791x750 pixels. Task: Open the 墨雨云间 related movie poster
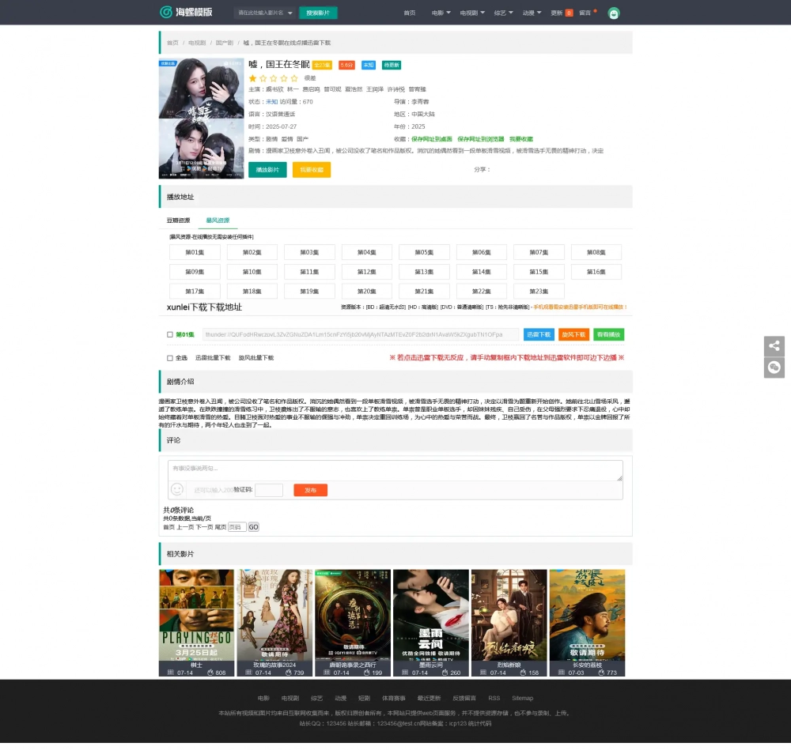pos(430,616)
